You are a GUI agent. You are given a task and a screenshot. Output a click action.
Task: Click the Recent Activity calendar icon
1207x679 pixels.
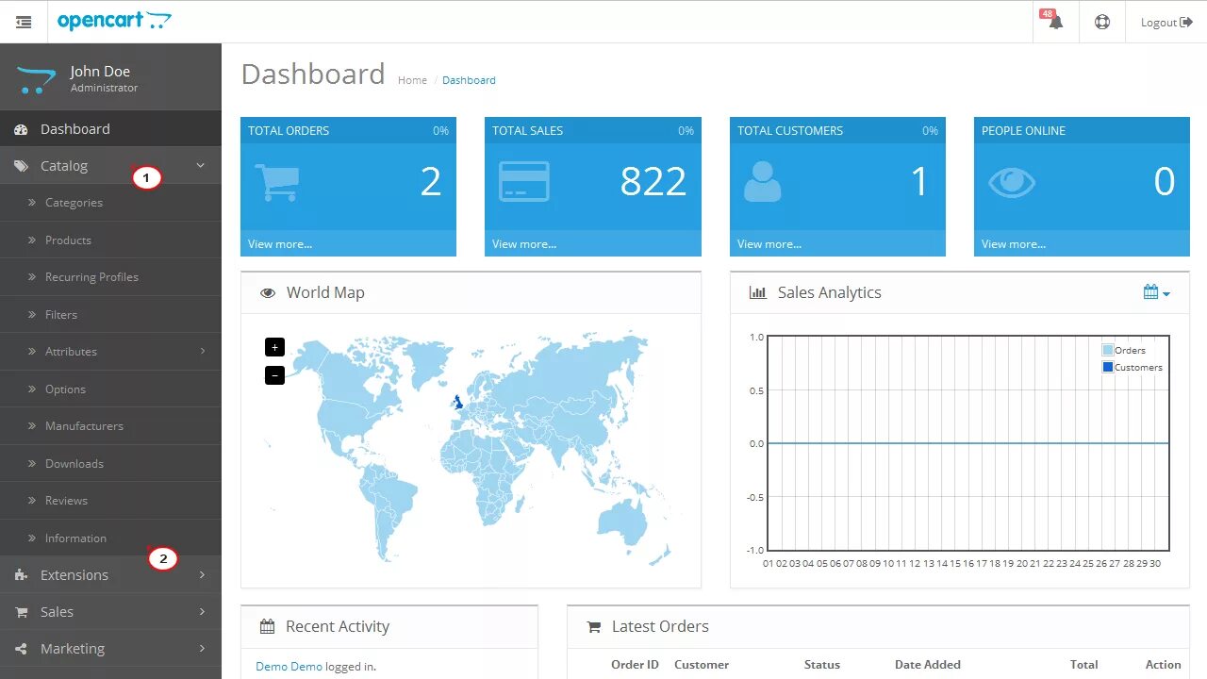[267, 626]
